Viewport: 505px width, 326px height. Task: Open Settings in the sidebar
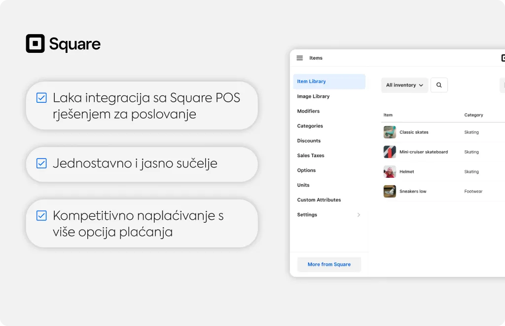coord(307,215)
